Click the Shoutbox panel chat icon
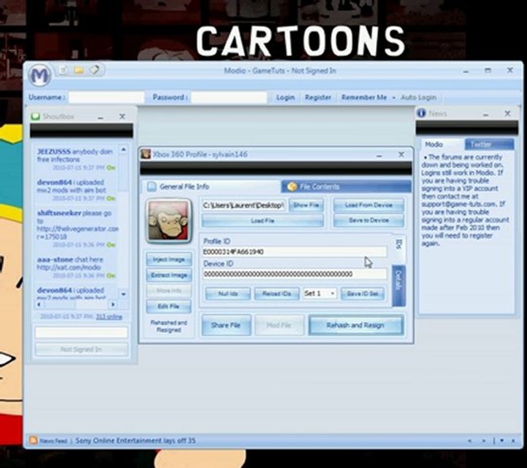The width and height of the screenshot is (527, 468). tap(35, 116)
